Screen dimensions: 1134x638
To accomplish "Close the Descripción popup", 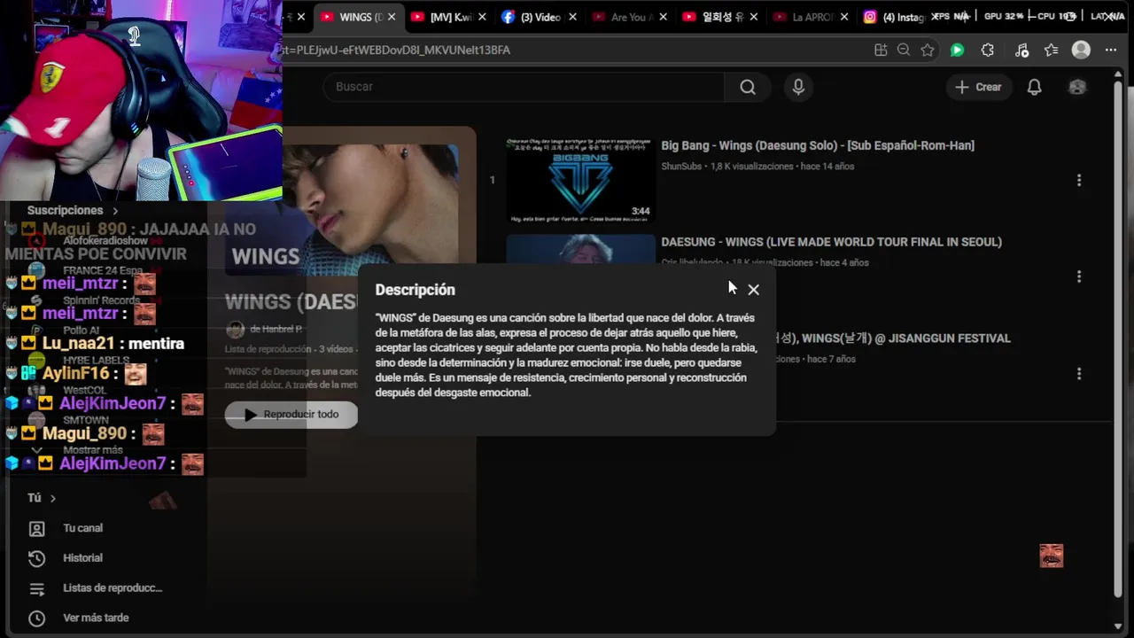I will pos(753,290).
